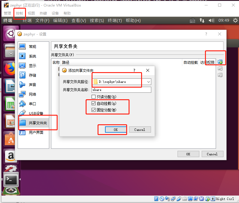Open LibreOffice Calc from the dock
Viewport: 239px width, 203px height.
click(x=10, y=104)
